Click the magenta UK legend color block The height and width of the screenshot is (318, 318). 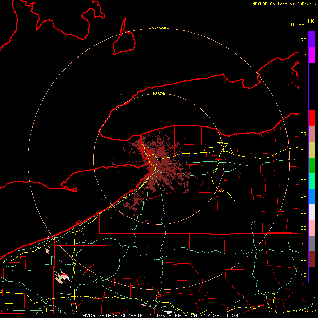312,55
